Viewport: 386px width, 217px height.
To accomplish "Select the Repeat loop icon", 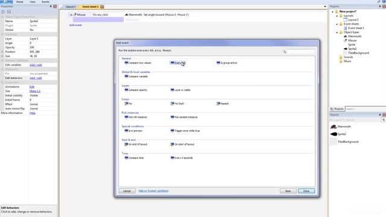I will click(x=218, y=103).
